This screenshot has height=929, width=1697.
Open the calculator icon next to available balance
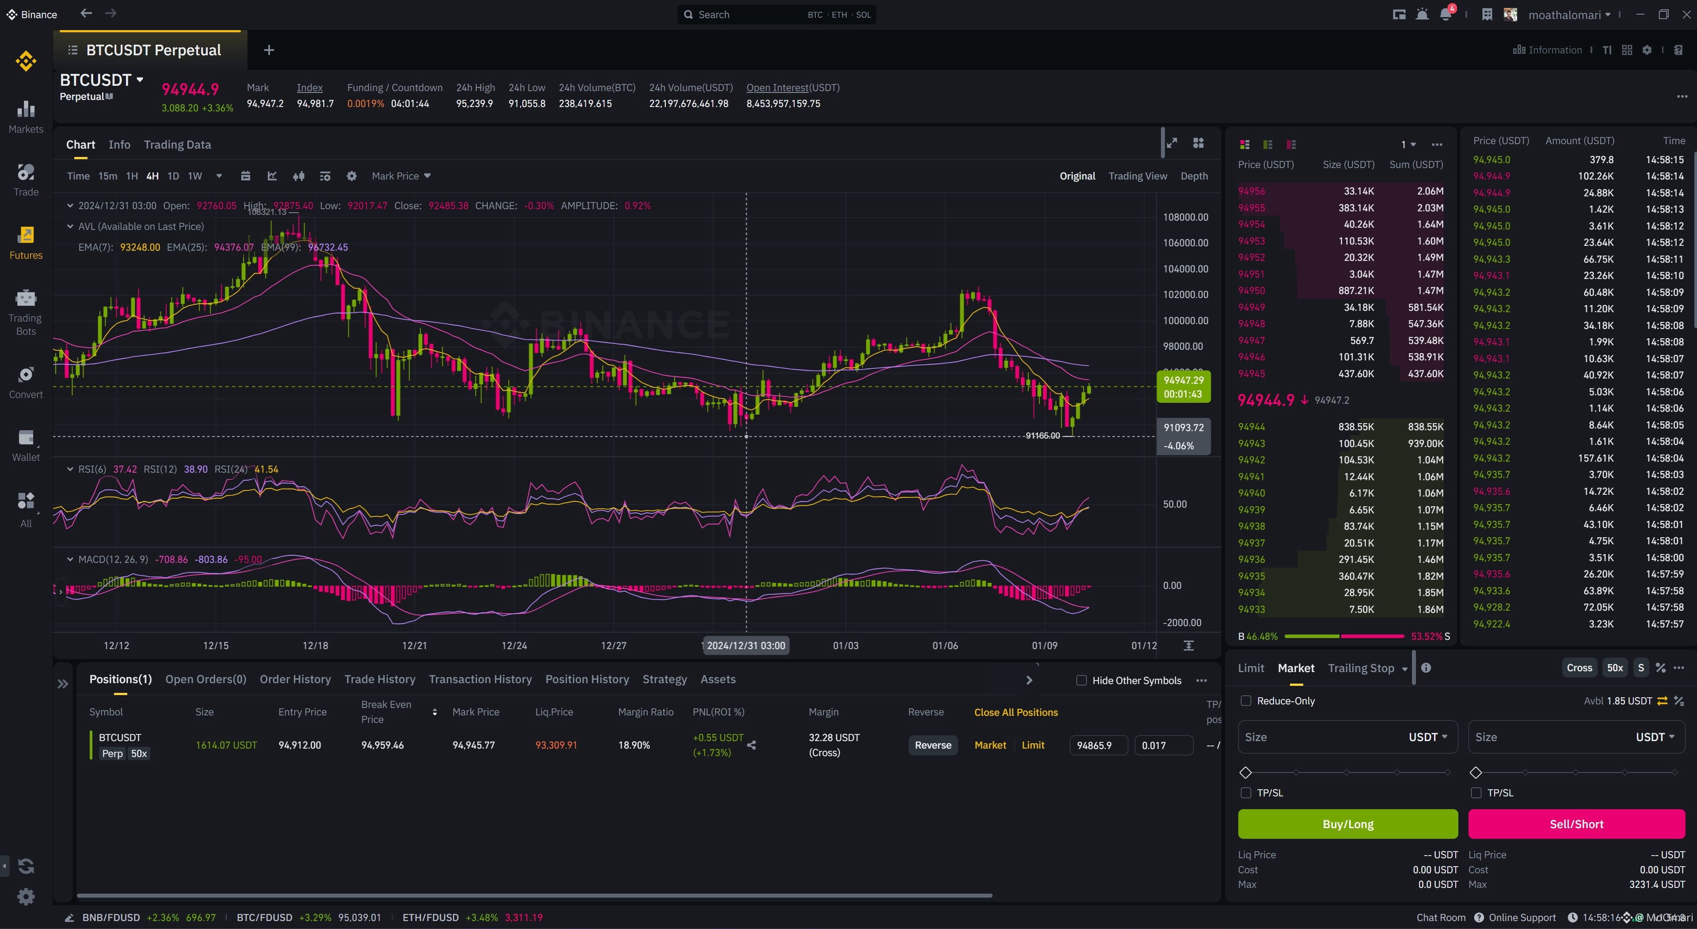1679,701
